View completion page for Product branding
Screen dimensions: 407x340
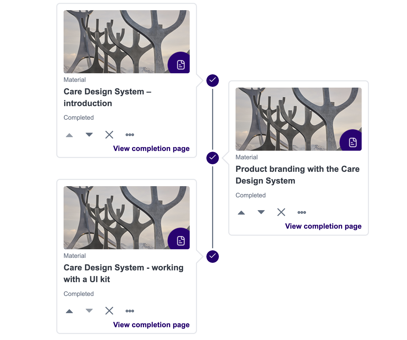(x=323, y=226)
